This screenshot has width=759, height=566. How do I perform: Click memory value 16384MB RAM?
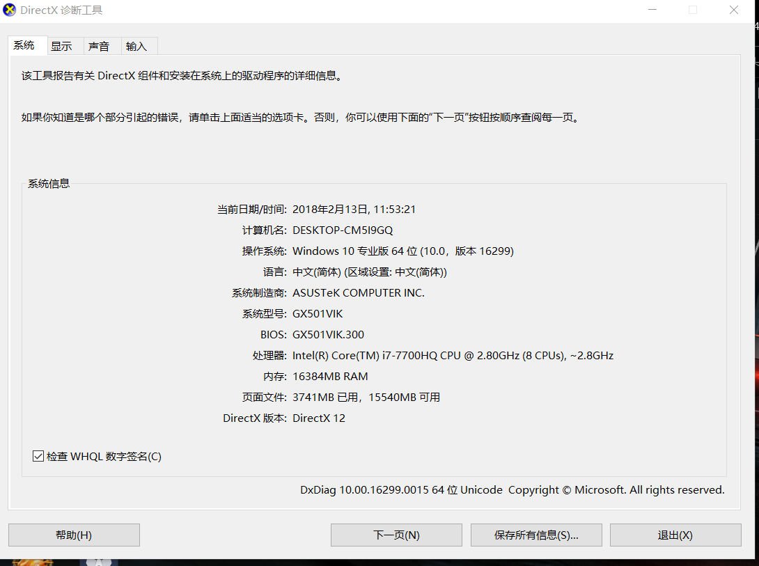330,377
